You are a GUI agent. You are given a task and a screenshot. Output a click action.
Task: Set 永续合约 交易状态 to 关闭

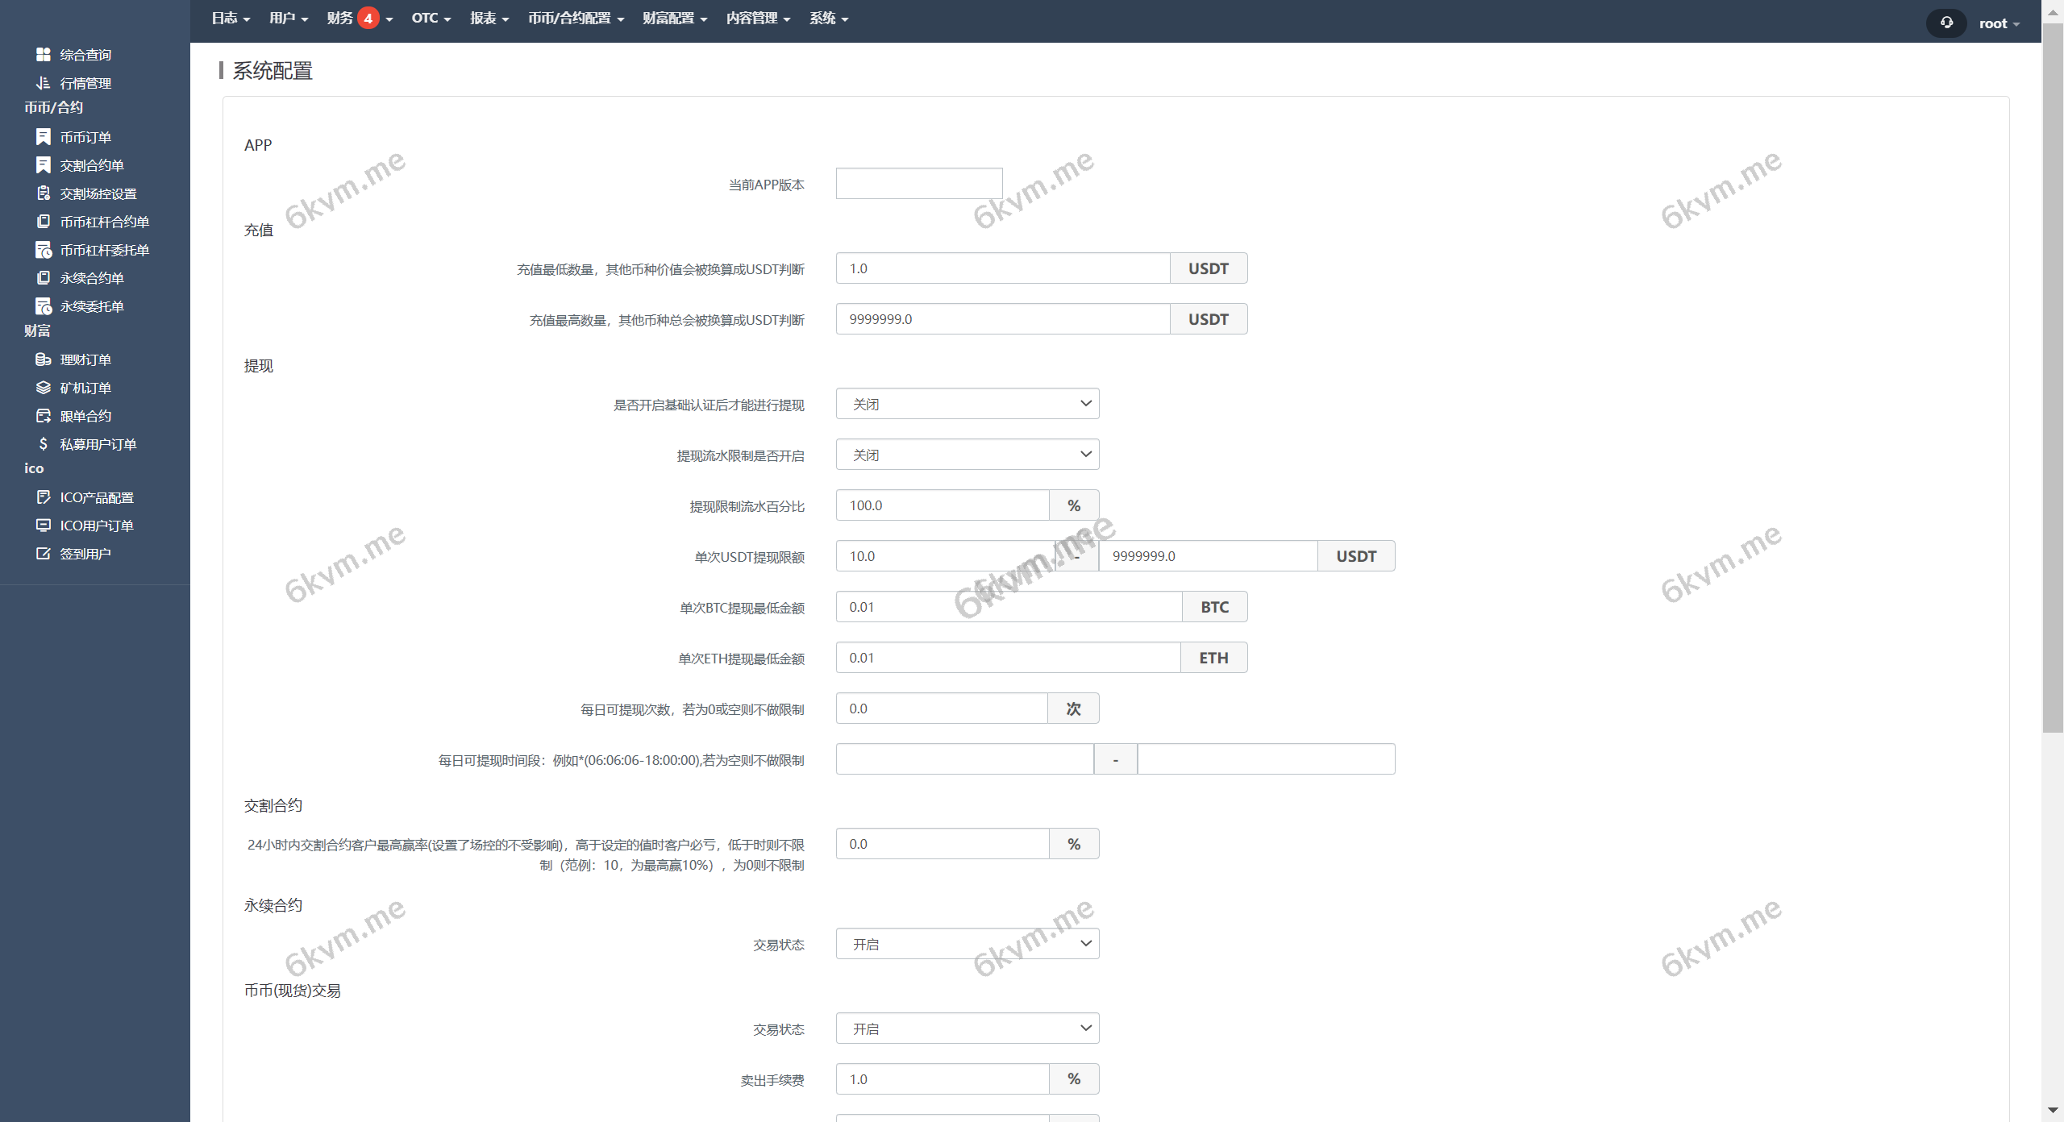point(967,943)
